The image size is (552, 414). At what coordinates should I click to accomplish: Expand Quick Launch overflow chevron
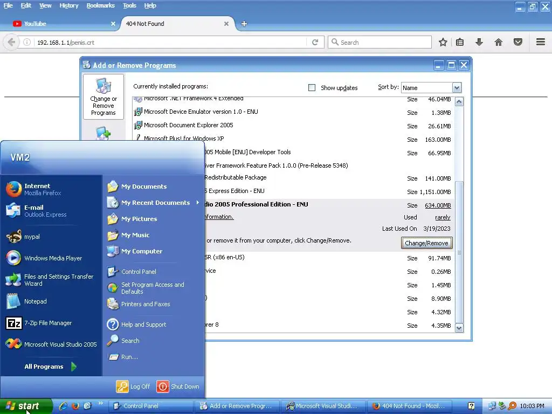point(100,403)
